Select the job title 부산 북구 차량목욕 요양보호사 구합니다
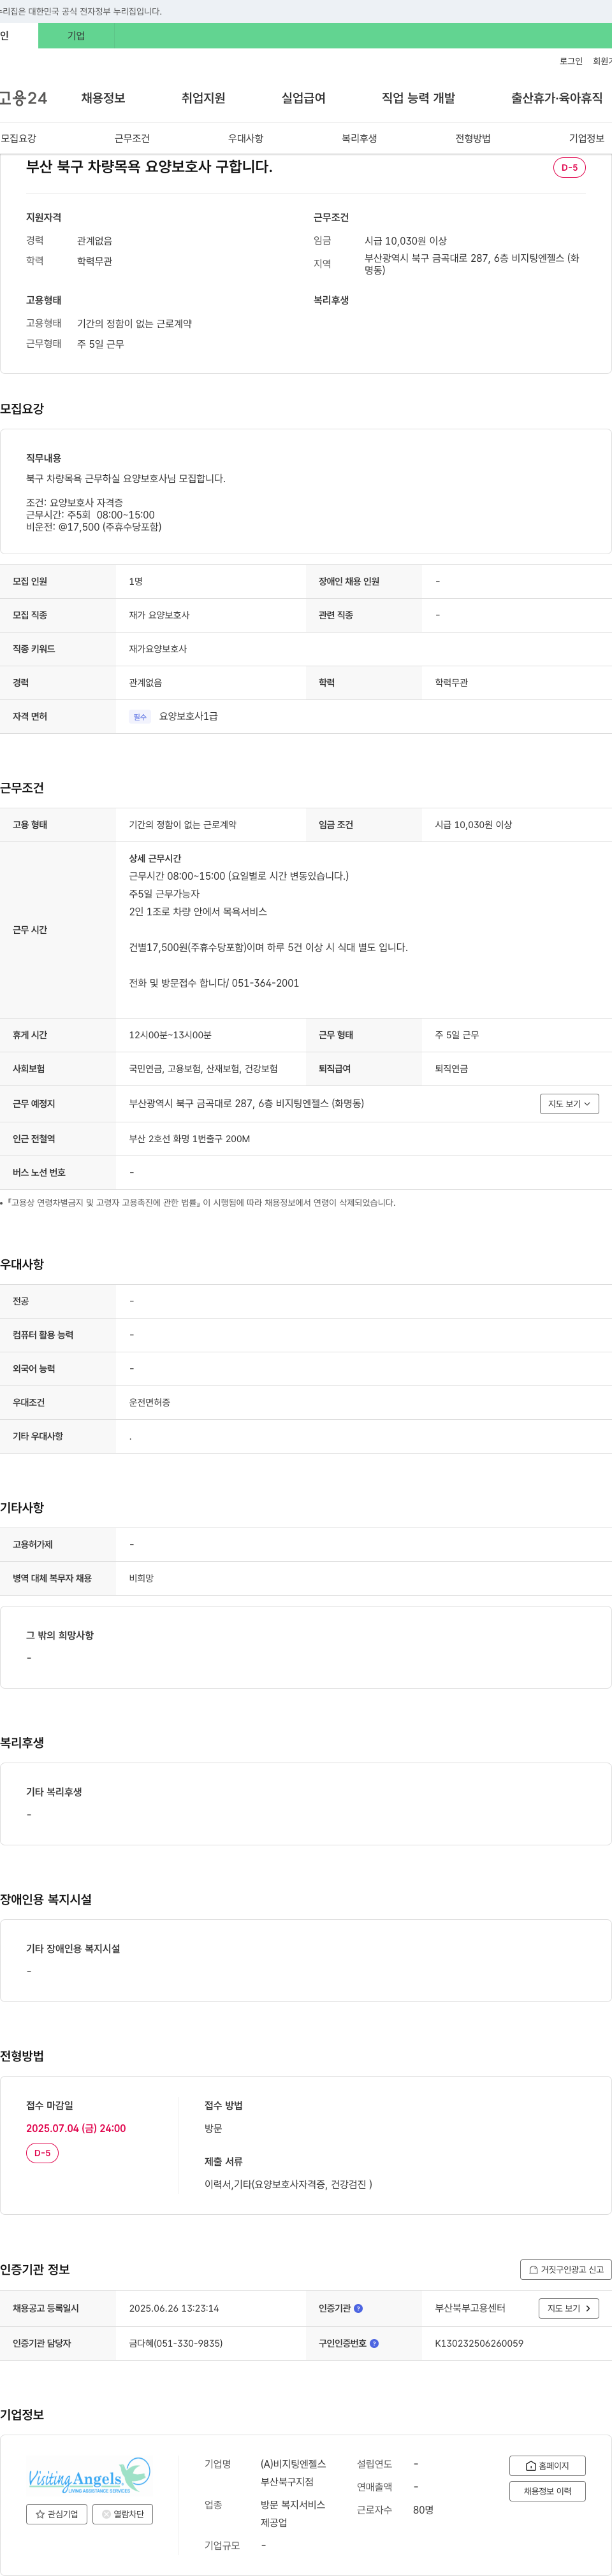 click(149, 167)
